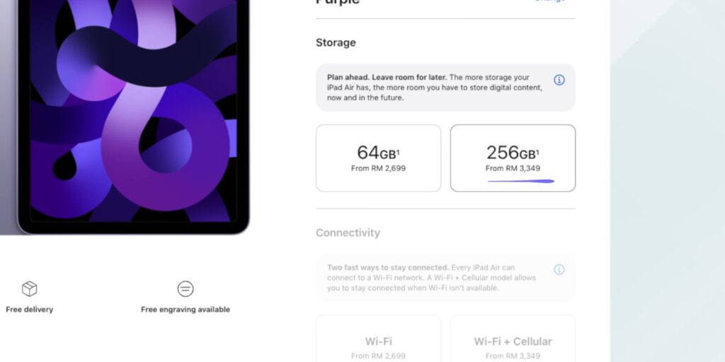Click the Connectivity section heading
The width and height of the screenshot is (725, 362).
point(348,233)
